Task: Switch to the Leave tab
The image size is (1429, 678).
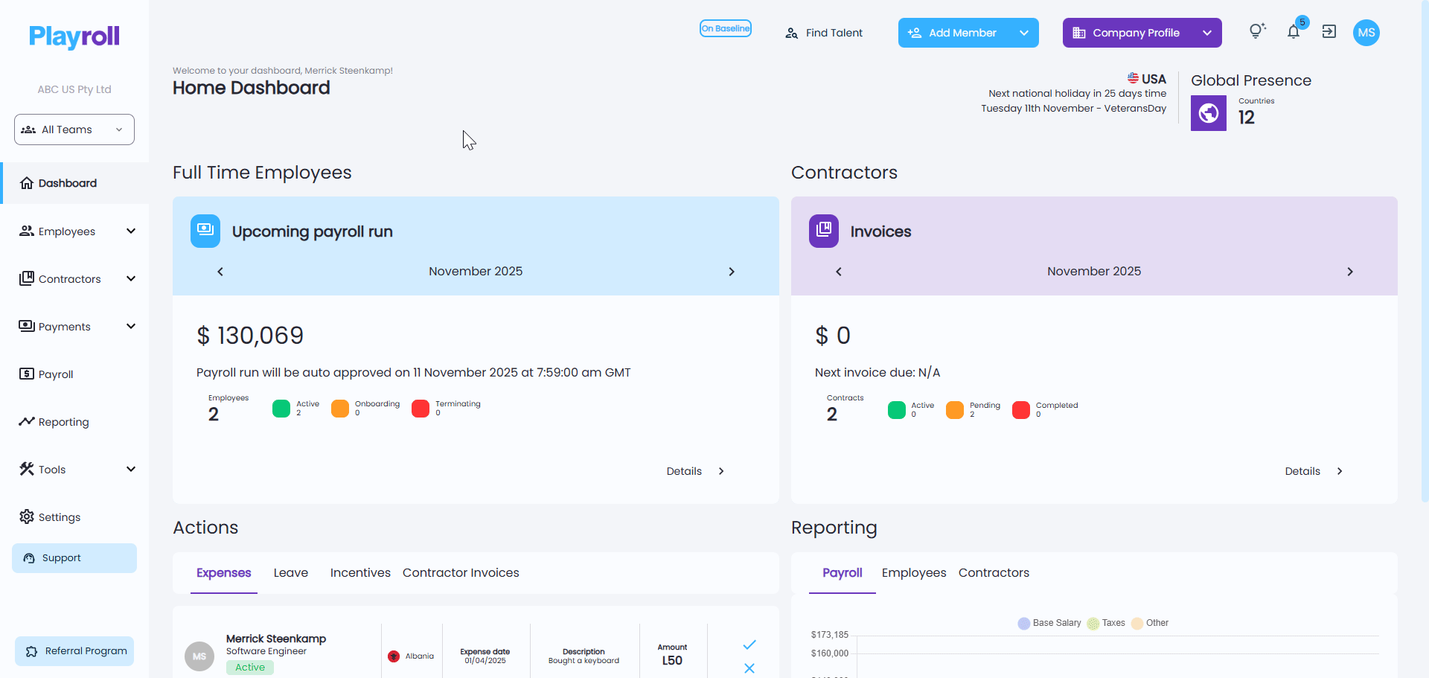Action: click(x=291, y=572)
